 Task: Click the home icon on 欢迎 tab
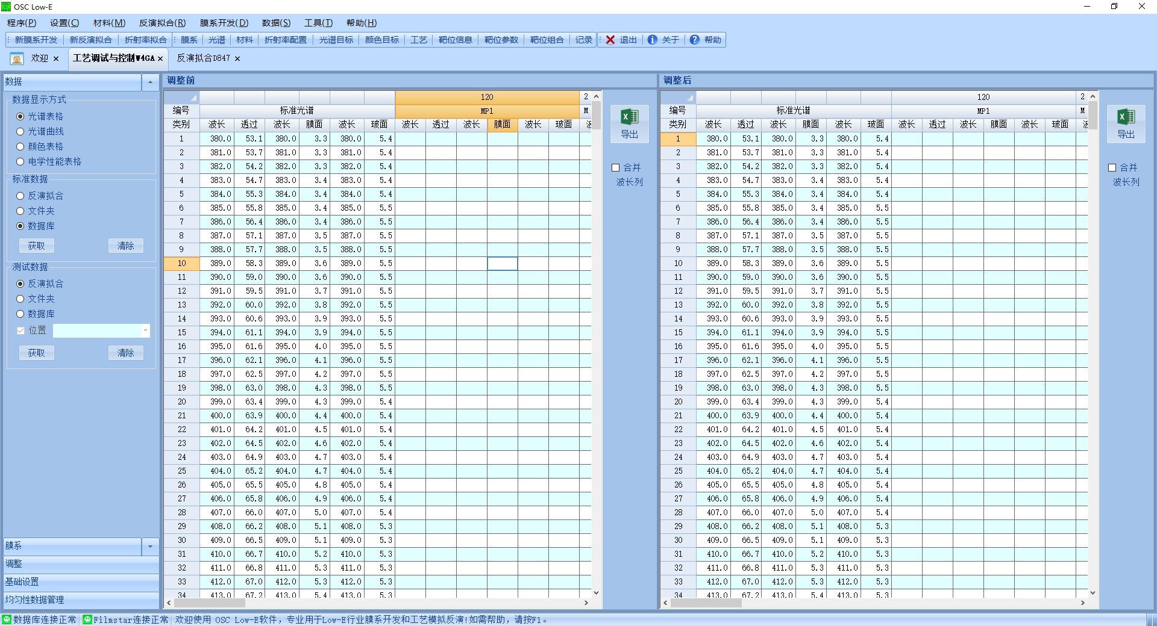17,58
